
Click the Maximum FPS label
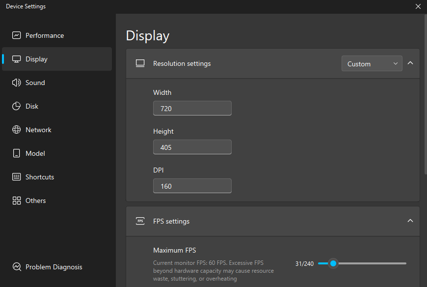pyautogui.click(x=175, y=250)
